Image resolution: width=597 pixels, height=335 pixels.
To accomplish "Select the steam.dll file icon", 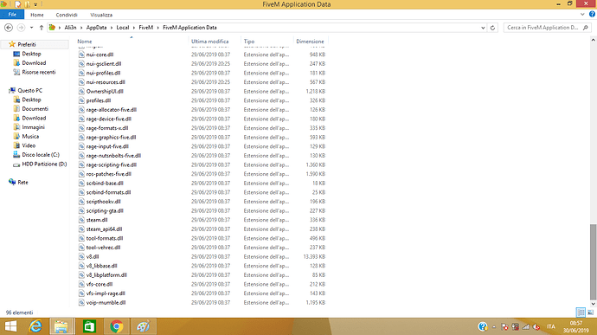I will tap(81, 220).
